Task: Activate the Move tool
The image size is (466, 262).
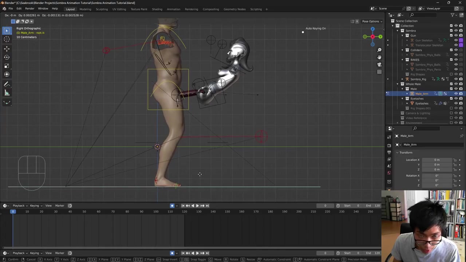Action: (7, 48)
